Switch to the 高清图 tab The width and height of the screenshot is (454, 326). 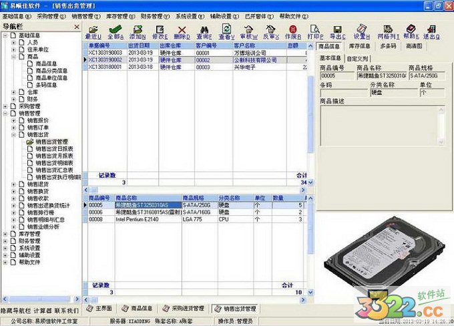[414, 46]
